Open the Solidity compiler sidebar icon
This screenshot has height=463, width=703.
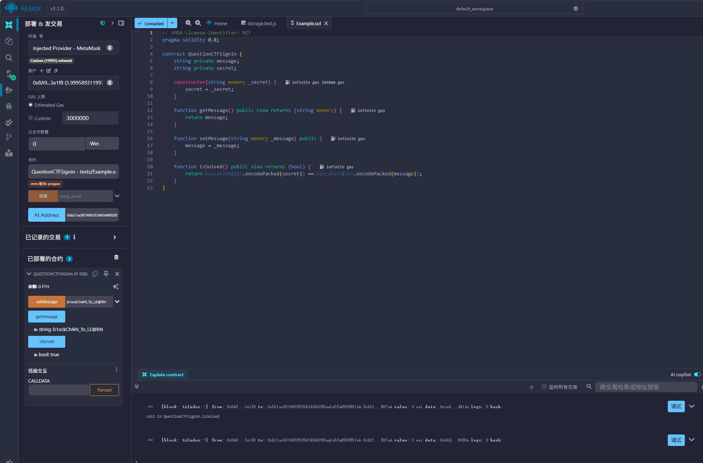pos(9,74)
